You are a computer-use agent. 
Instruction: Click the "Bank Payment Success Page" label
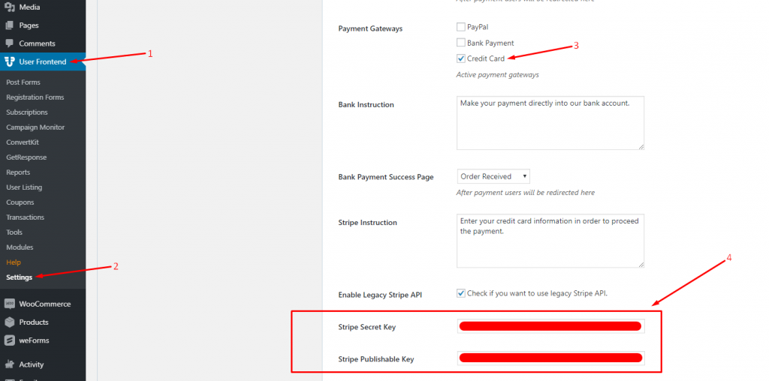tap(386, 177)
